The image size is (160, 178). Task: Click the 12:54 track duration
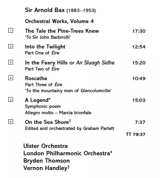[x=139, y=47]
